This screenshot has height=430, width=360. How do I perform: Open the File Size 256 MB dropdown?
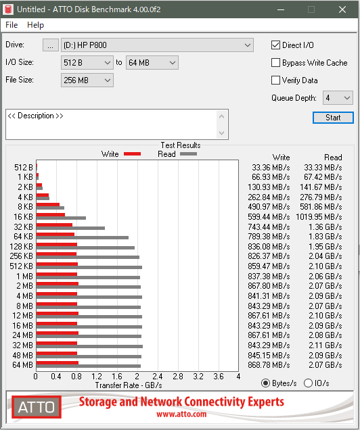pos(87,80)
